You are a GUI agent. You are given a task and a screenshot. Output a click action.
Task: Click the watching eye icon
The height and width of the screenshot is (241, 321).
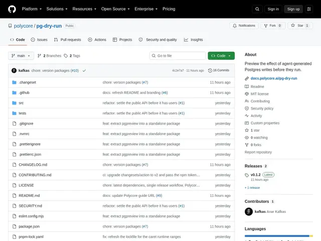click(247, 138)
